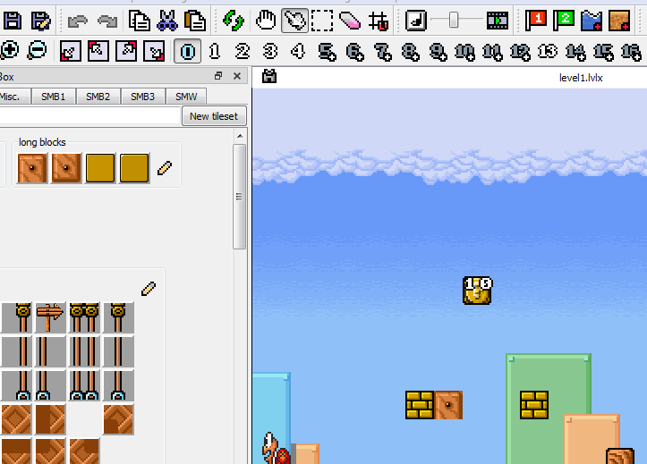Zoom in with the magnifier plus icon
647x464 pixels.
click(9, 51)
